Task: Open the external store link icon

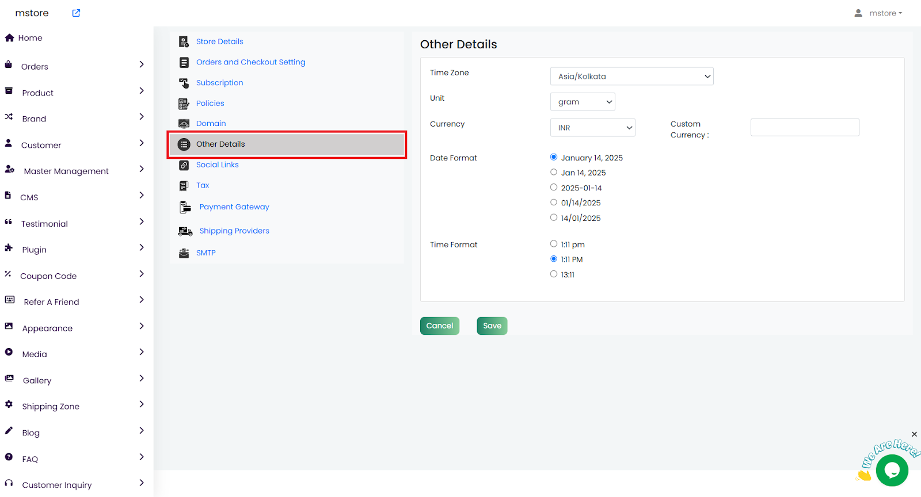Action: click(76, 13)
